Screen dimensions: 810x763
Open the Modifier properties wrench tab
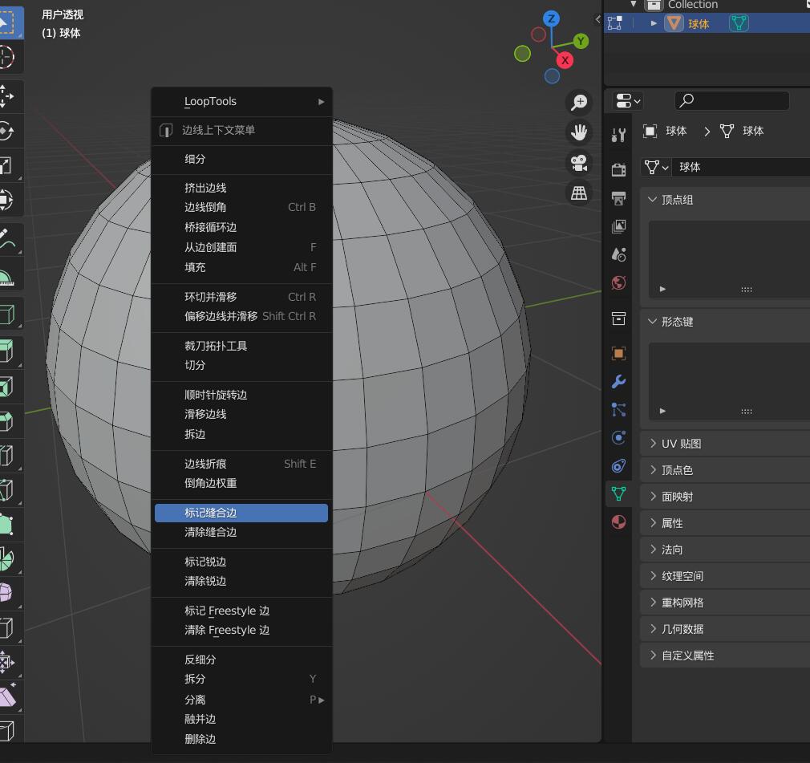click(x=618, y=381)
